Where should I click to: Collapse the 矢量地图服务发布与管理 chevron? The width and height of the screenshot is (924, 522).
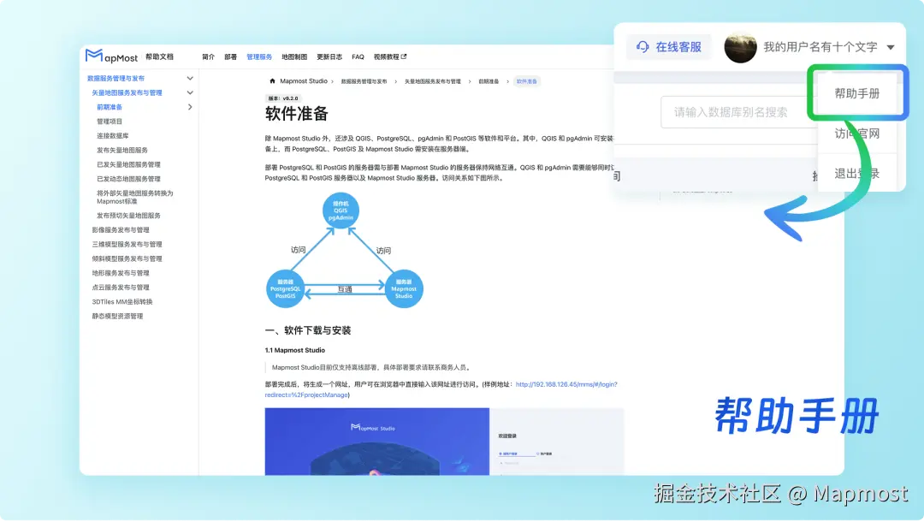point(190,93)
